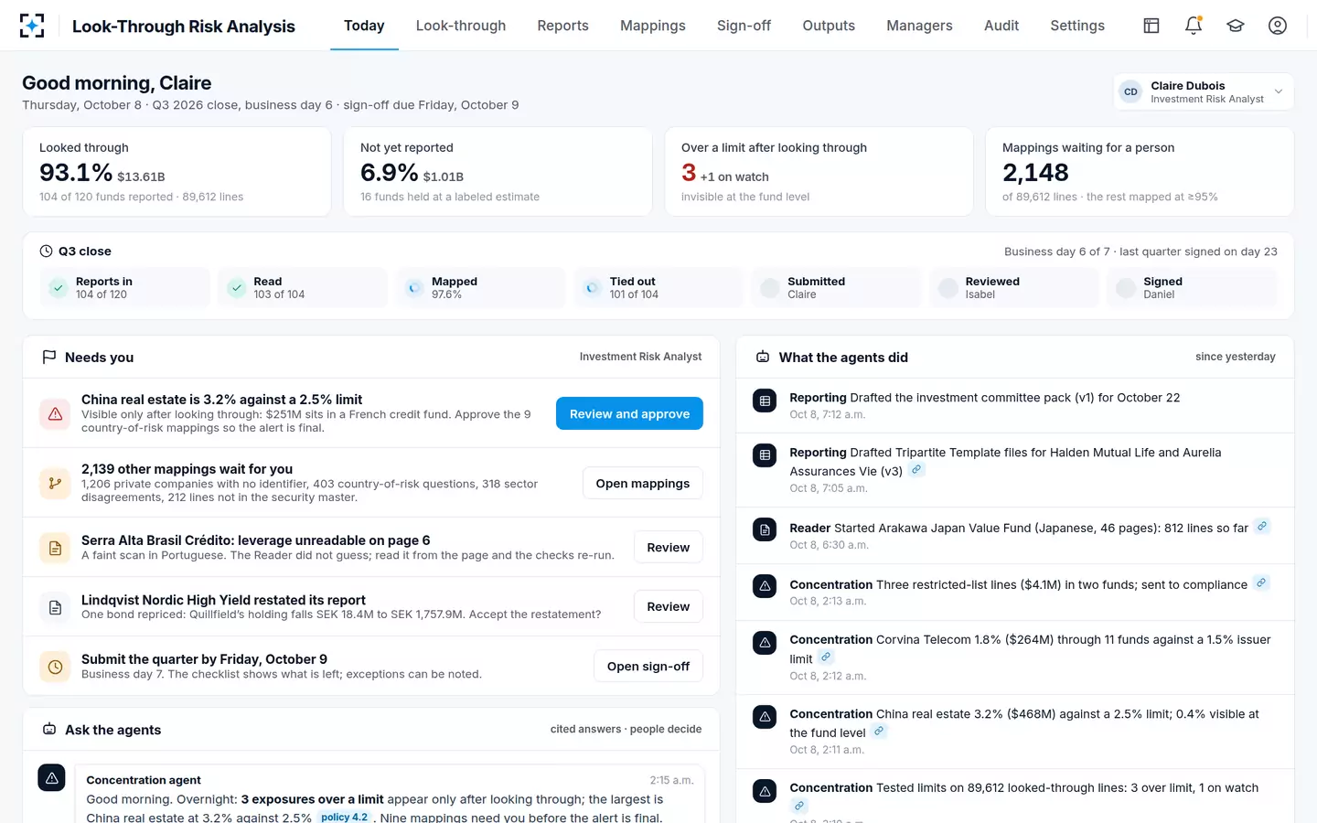Screen dimensions: 1317x823
Task: Click link icon after Arakawa Japan Value Fund entry
Action: click(x=1262, y=527)
